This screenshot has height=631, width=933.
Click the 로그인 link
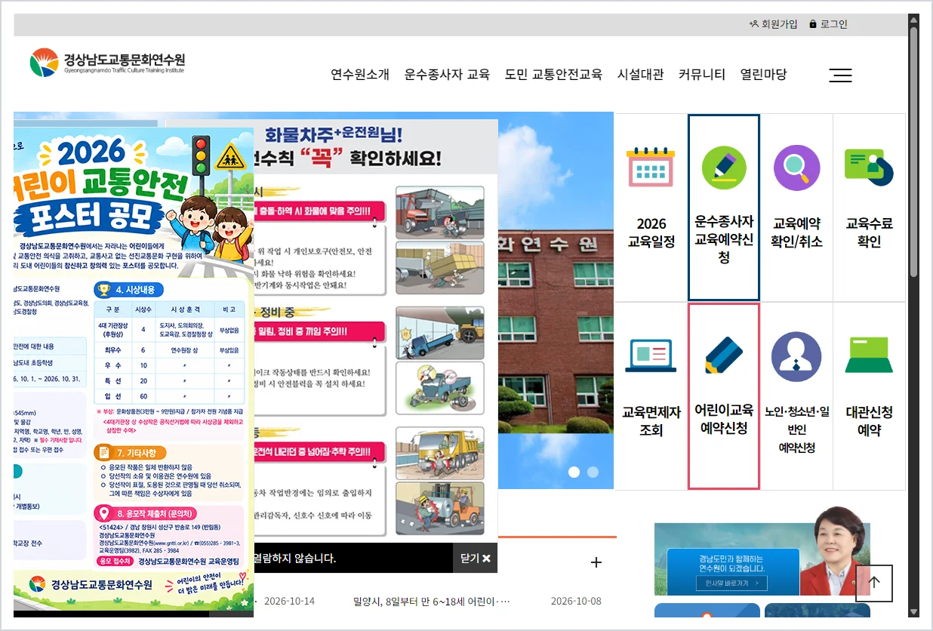pos(834,24)
